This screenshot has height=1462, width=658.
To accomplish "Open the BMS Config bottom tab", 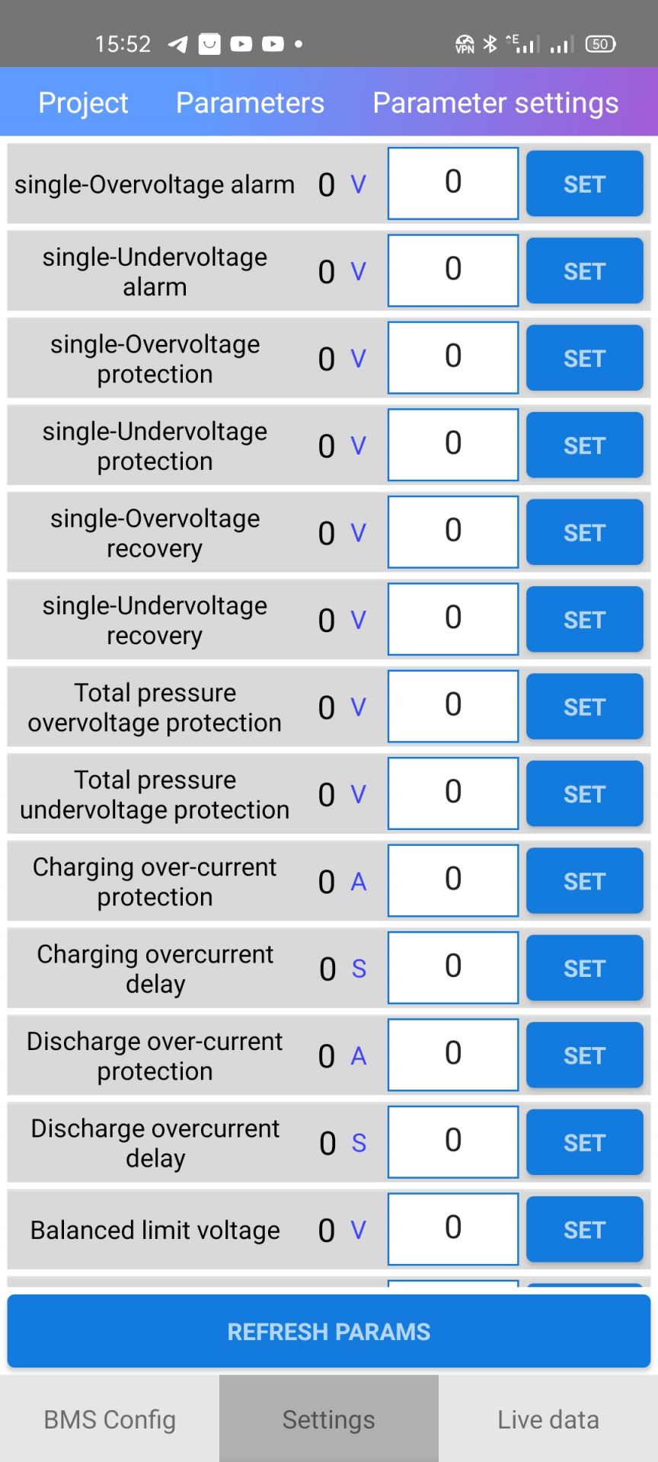I will pos(110,1419).
